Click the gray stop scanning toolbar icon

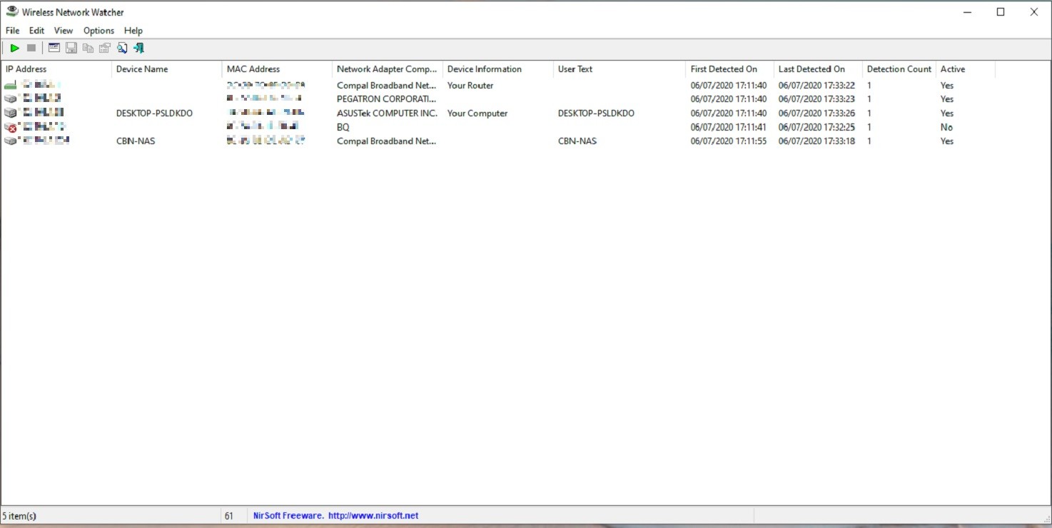[31, 48]
